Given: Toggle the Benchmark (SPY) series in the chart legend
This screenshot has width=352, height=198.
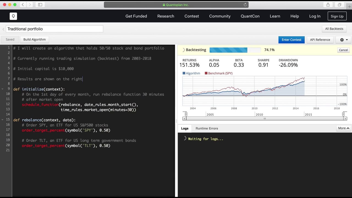Looking at the screenshot, I should click(219, 73).
